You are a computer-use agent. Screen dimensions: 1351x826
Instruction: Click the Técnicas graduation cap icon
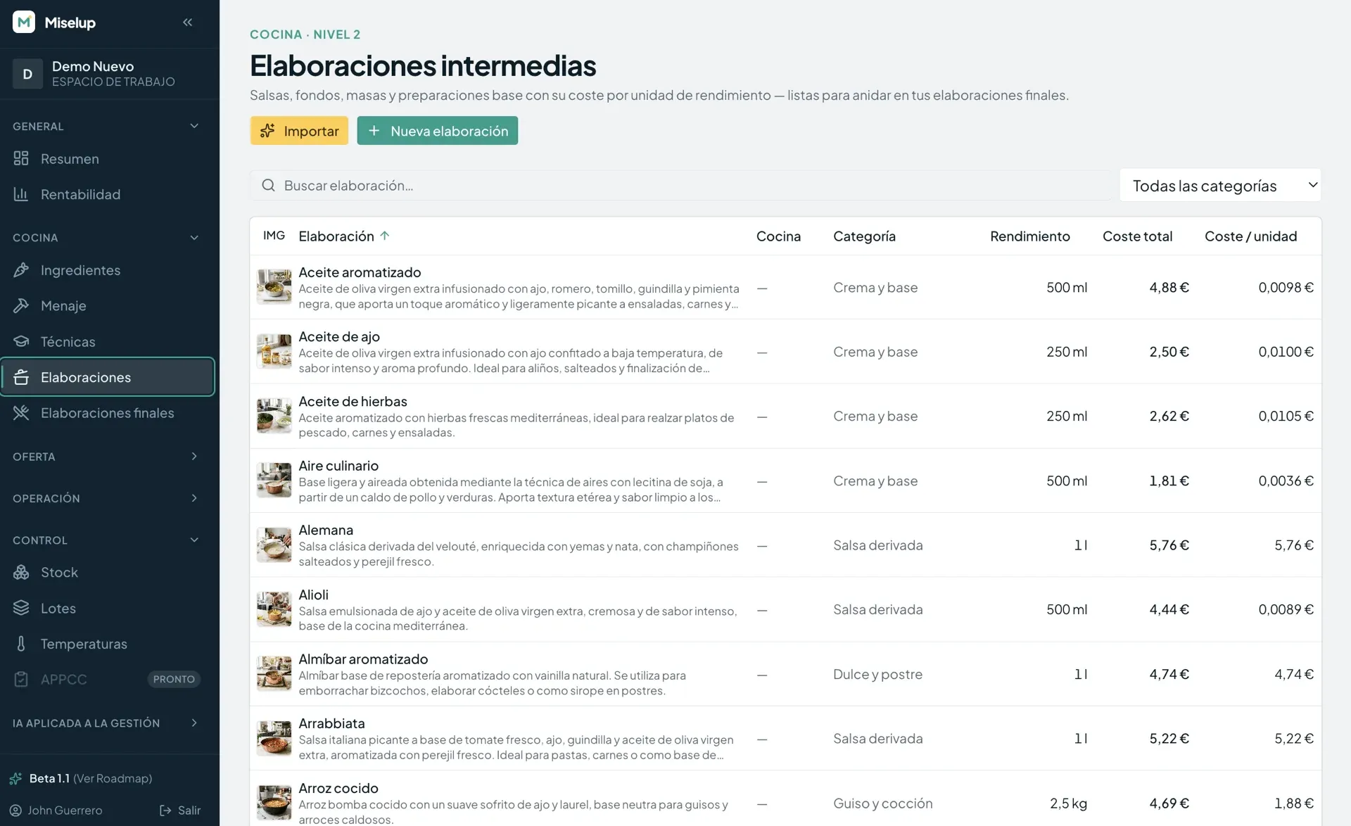coord(21,341)
